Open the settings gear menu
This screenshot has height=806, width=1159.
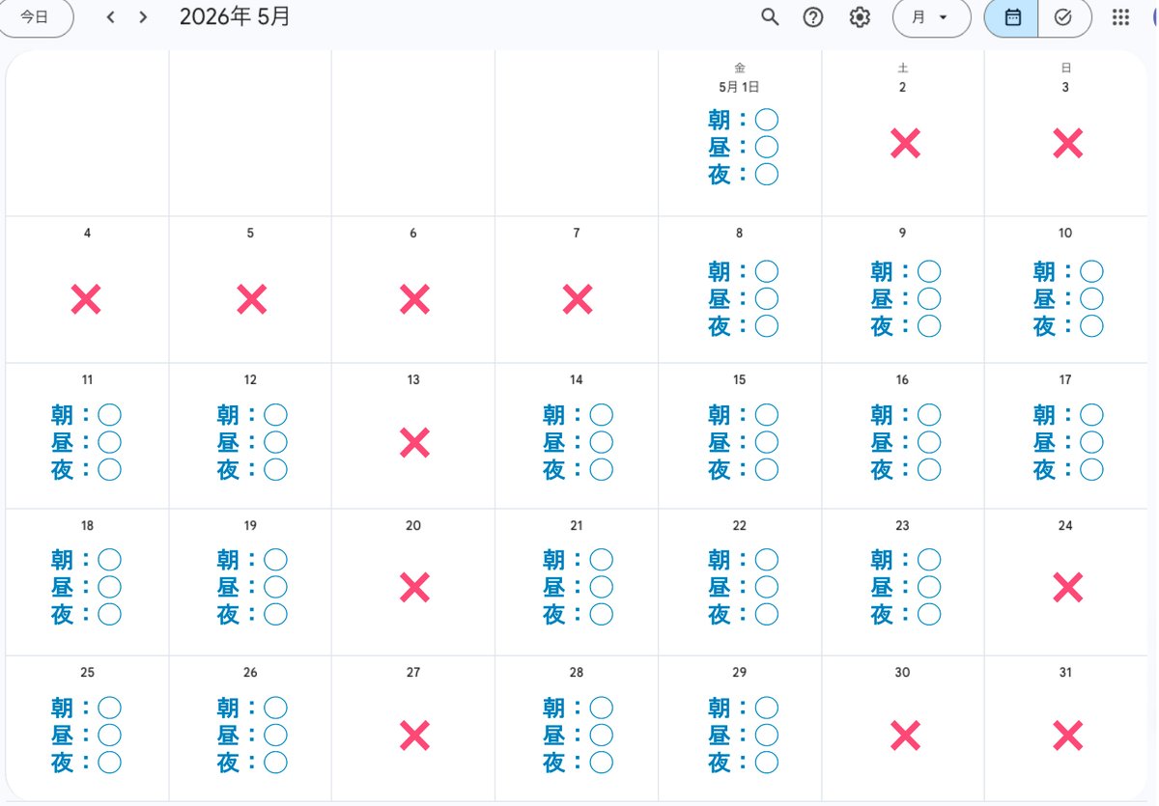860,17
